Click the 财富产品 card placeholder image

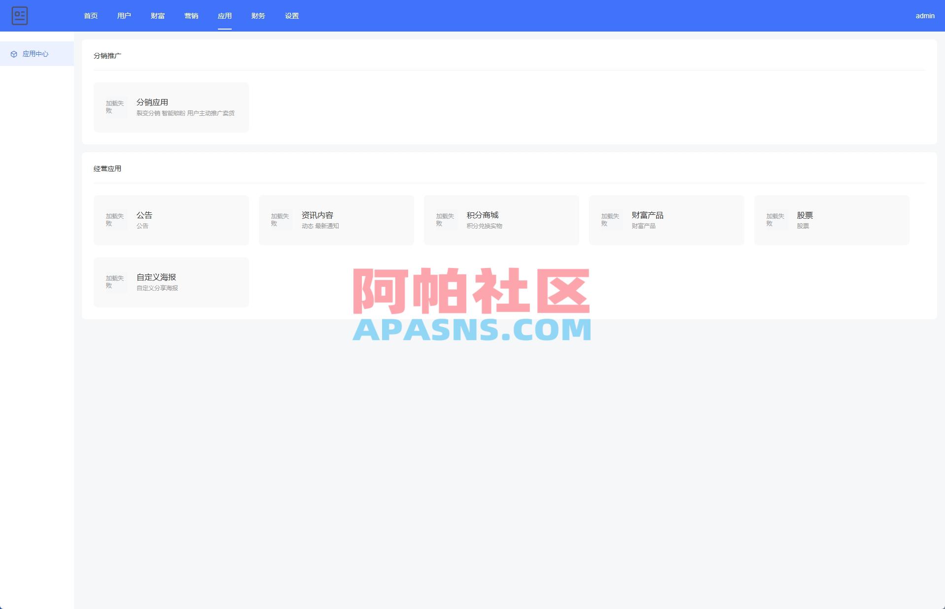[x=610, y=220]
